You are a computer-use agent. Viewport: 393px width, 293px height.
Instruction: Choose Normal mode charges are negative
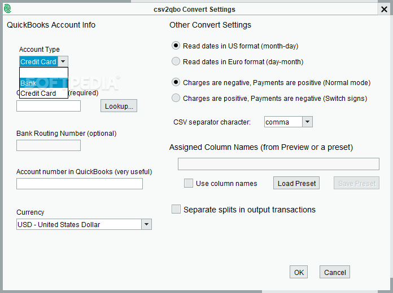(176, 82)
